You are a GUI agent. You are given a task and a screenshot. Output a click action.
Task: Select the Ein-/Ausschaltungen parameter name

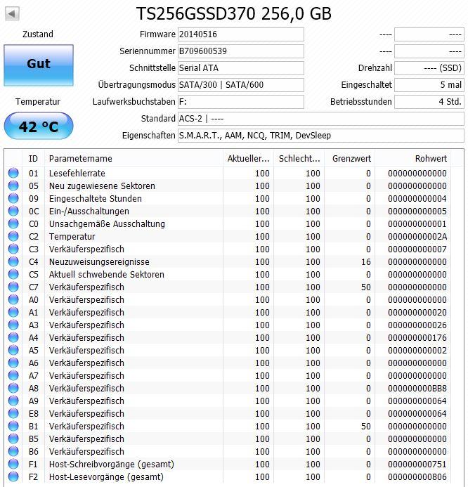89,212
